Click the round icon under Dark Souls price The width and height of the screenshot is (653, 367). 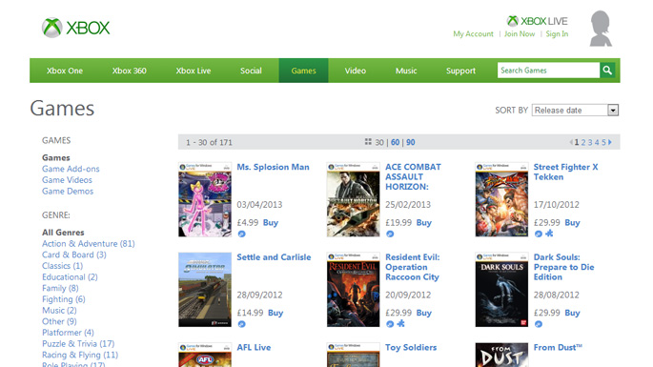pos(539,324)
